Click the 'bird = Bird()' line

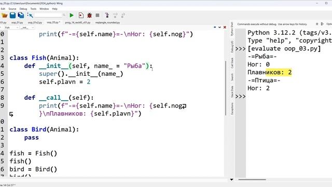(x=33, y=169)
